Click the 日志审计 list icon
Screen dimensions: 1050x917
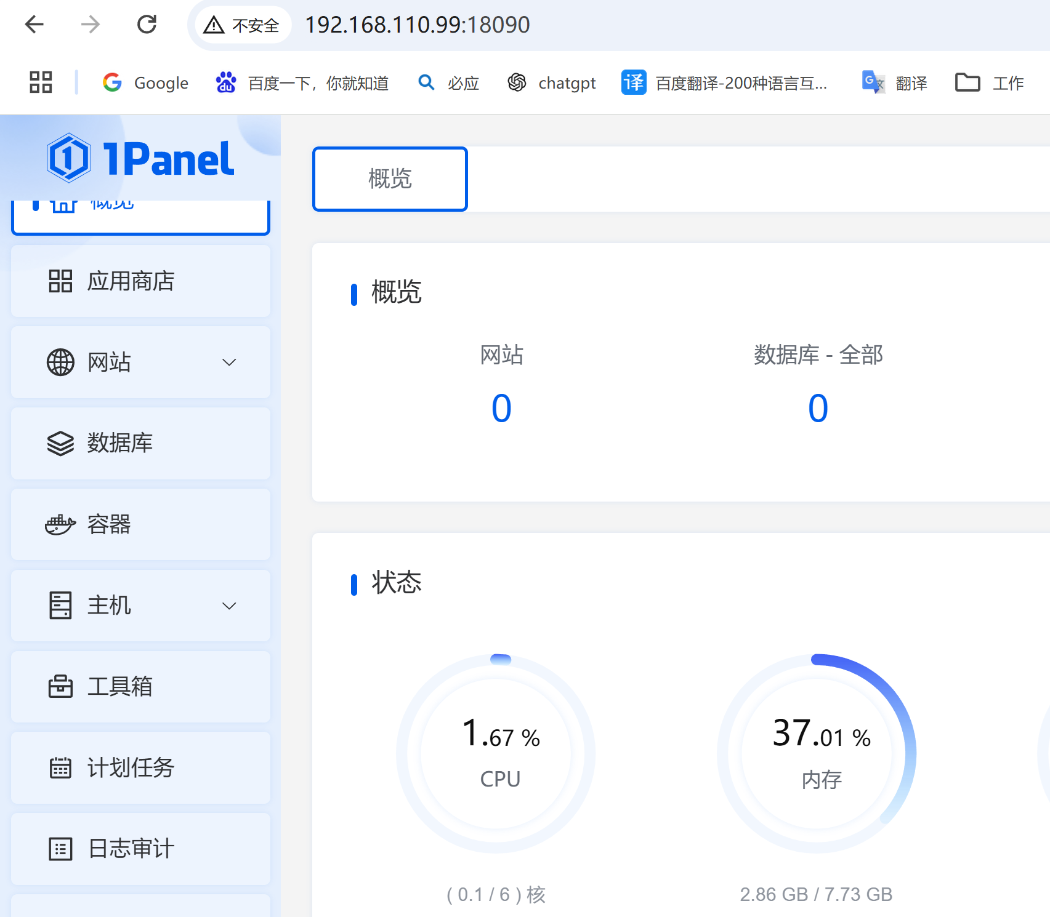coord(60,849)
